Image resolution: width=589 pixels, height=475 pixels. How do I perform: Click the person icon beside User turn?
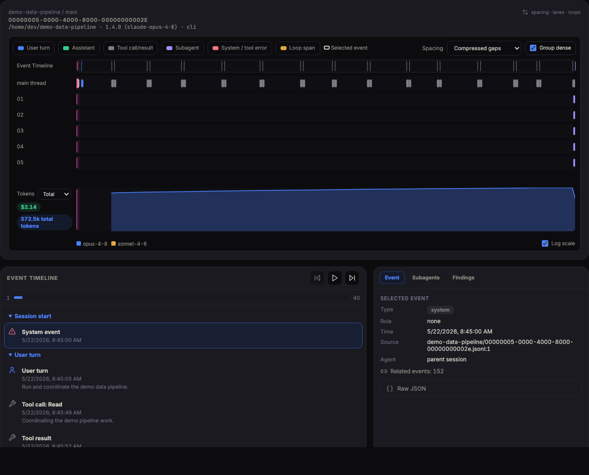click(x=12, y=370)
